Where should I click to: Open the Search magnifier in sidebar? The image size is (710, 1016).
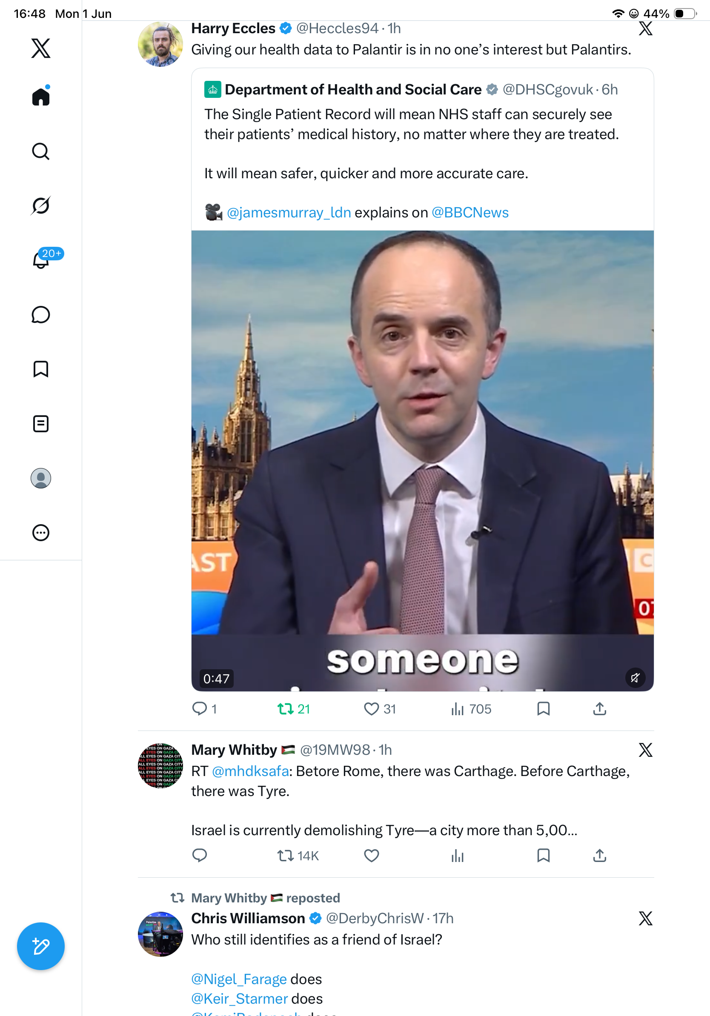coord(41,151)
